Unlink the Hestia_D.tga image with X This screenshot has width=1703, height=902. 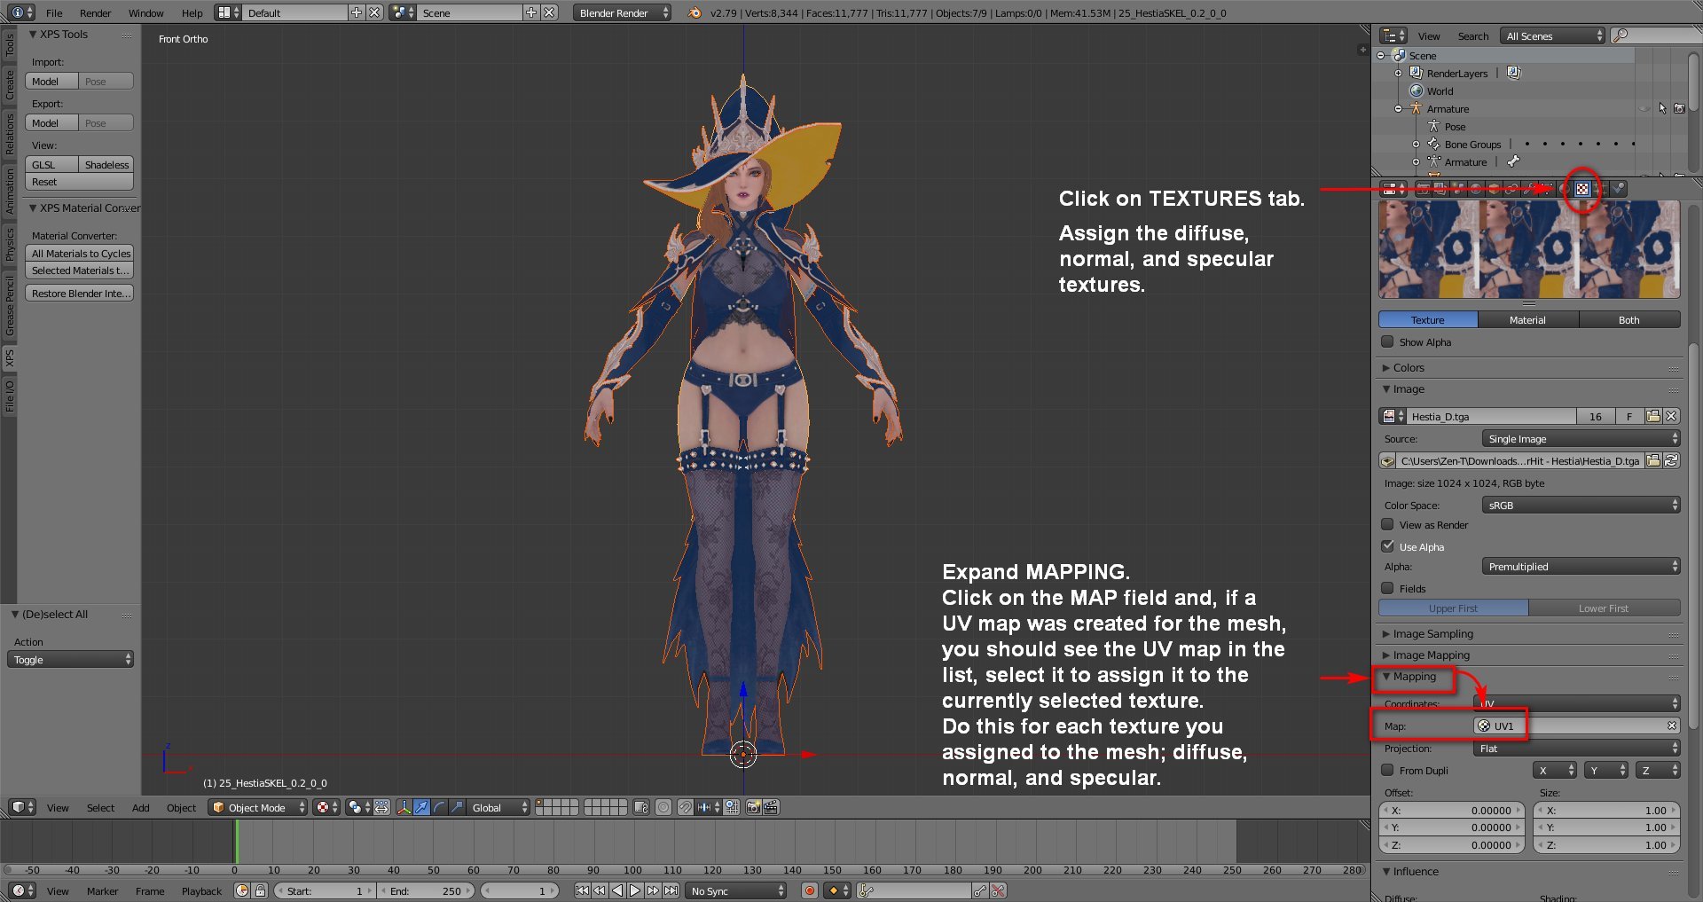[x=1671, y=416]
